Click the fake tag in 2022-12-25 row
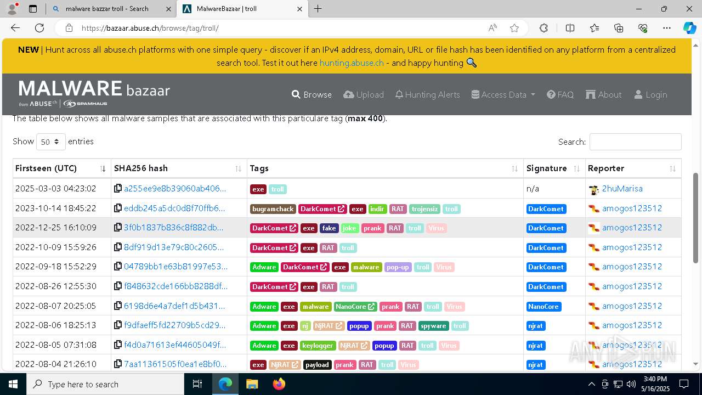702x395 pixels. tap(329, 228)
